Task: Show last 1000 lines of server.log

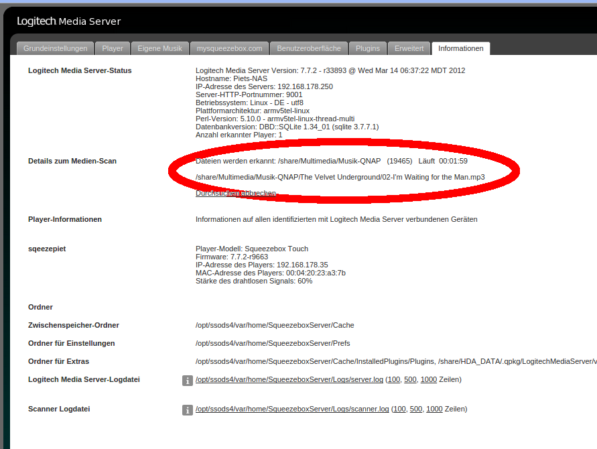Action: 429,379
